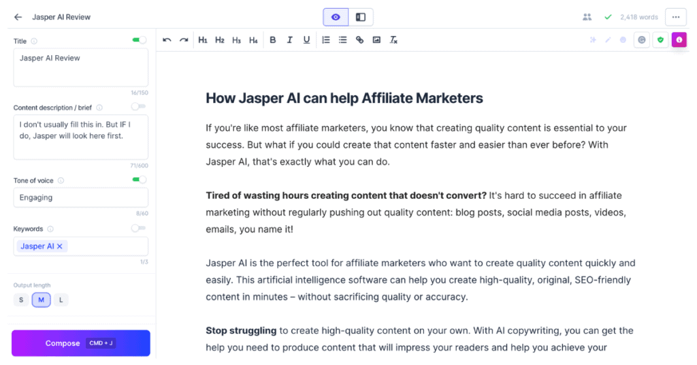Go back using the left arrow icon
The height and width of the screenshot is (365, 697).
18,17
